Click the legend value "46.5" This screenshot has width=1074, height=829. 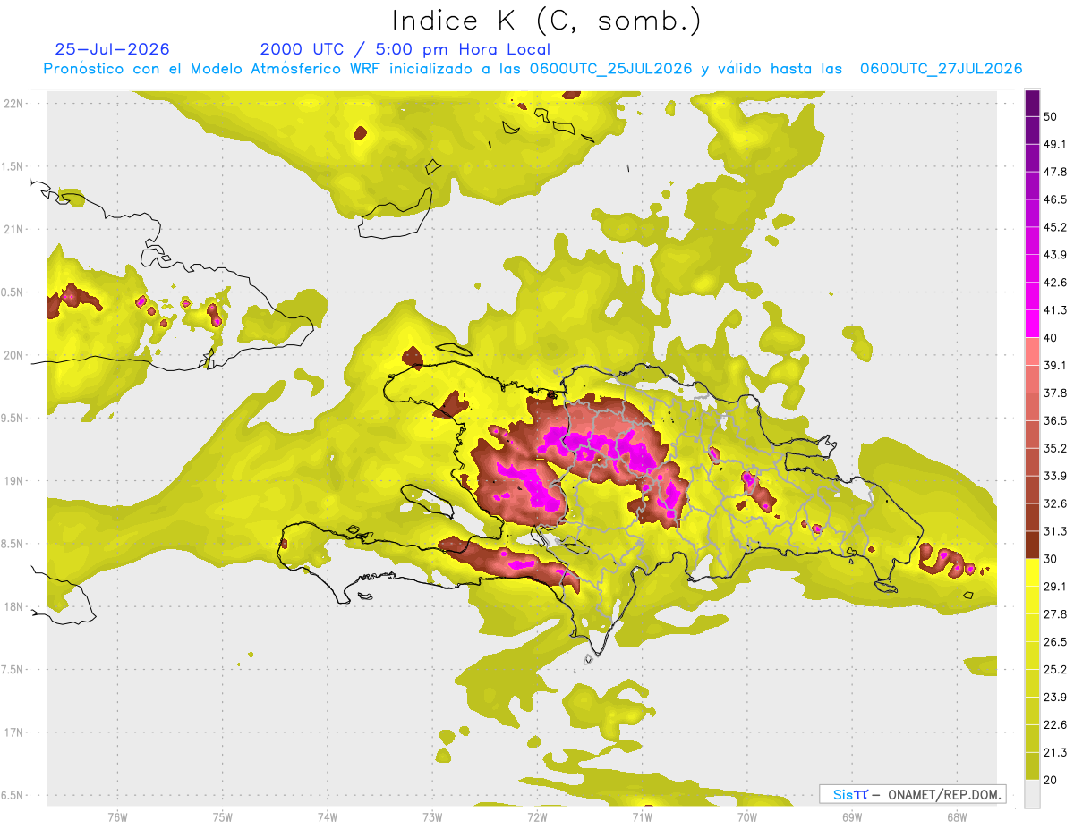tap(1055, 199)
